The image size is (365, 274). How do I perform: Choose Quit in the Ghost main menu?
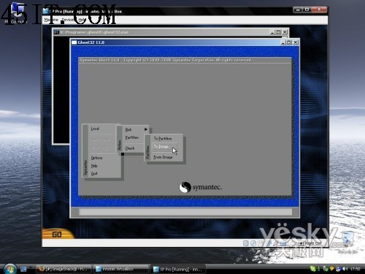[94, 174]
